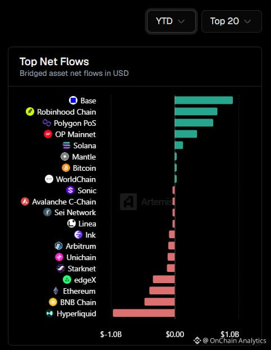Expand the Top 20 dropdown
Image resolution: width=271 pixels, height=350 pixels.
pyautogui.click(x=232, y=21)
